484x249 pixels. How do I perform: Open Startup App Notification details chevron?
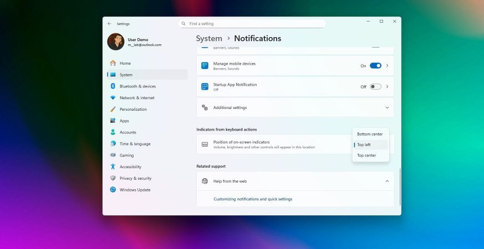[x=387, y=86]
